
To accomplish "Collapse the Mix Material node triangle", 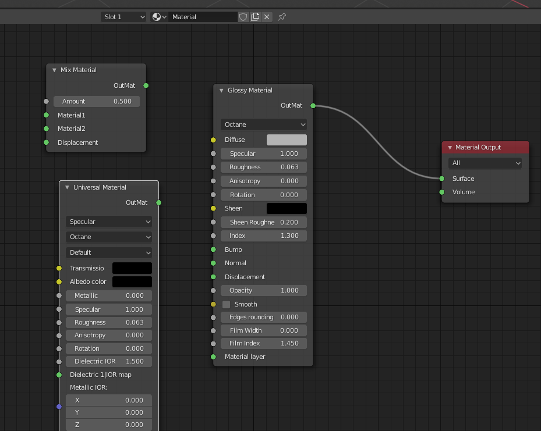I will click(x=54, y=70).
